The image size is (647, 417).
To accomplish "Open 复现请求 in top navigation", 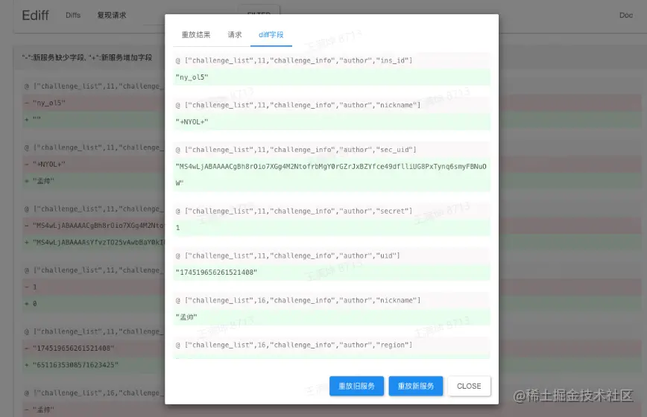I will [x=111, y=15].
